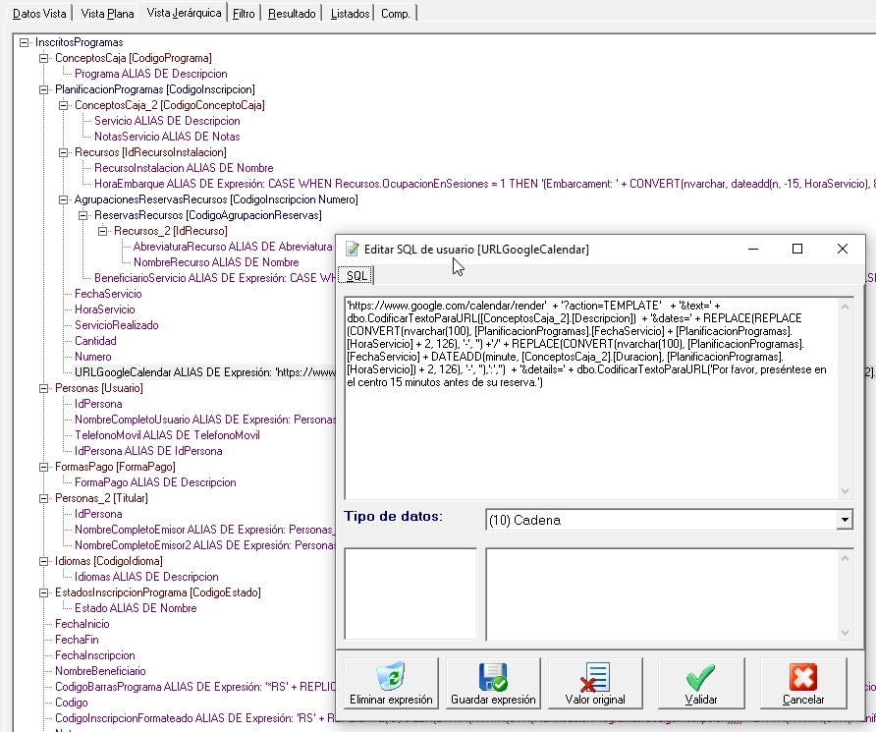Select AbreviaturaRecurso ALIAS DE Abreviatura row
The width and height of the screenshot is (876, 732).
pyautogui.click(x=233, y=247)
